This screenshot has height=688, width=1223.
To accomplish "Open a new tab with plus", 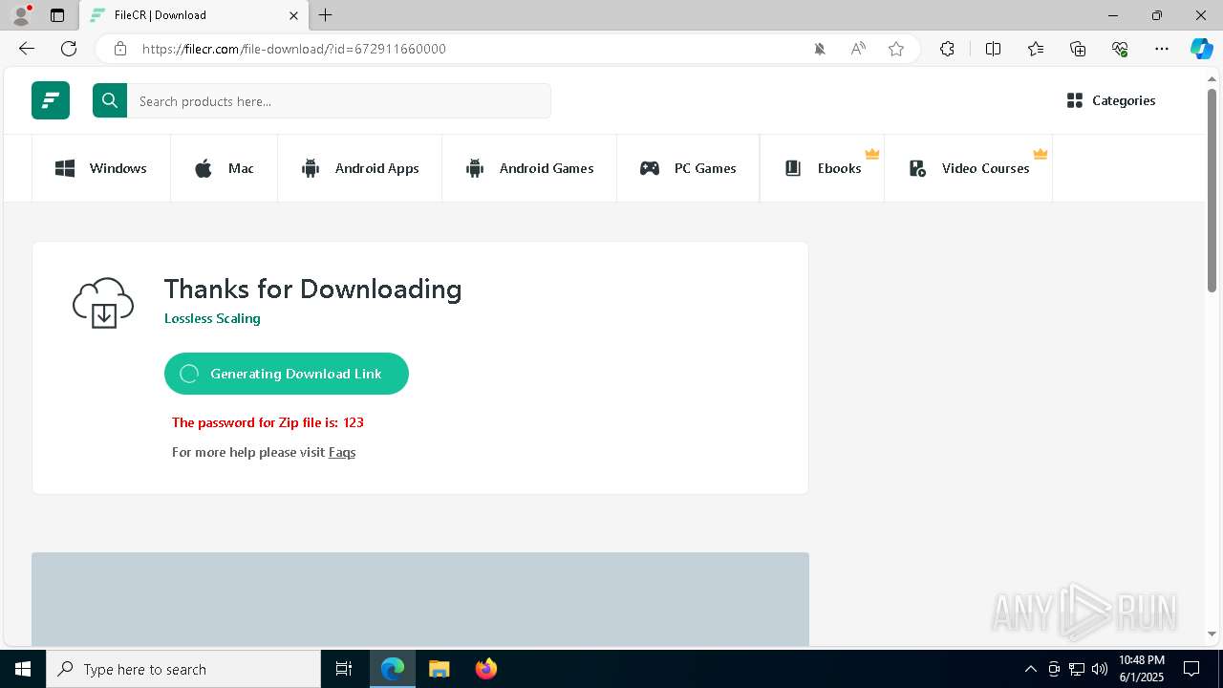I will tap(326, 15).
